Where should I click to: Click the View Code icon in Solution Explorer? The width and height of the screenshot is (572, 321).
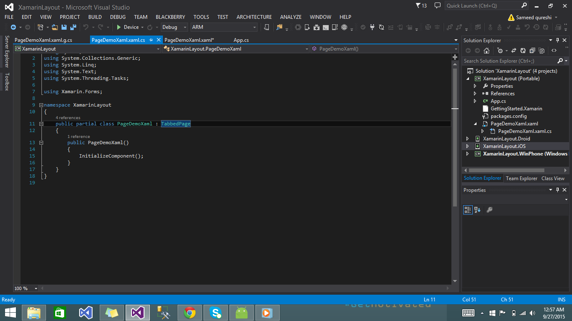pos(554,51)
